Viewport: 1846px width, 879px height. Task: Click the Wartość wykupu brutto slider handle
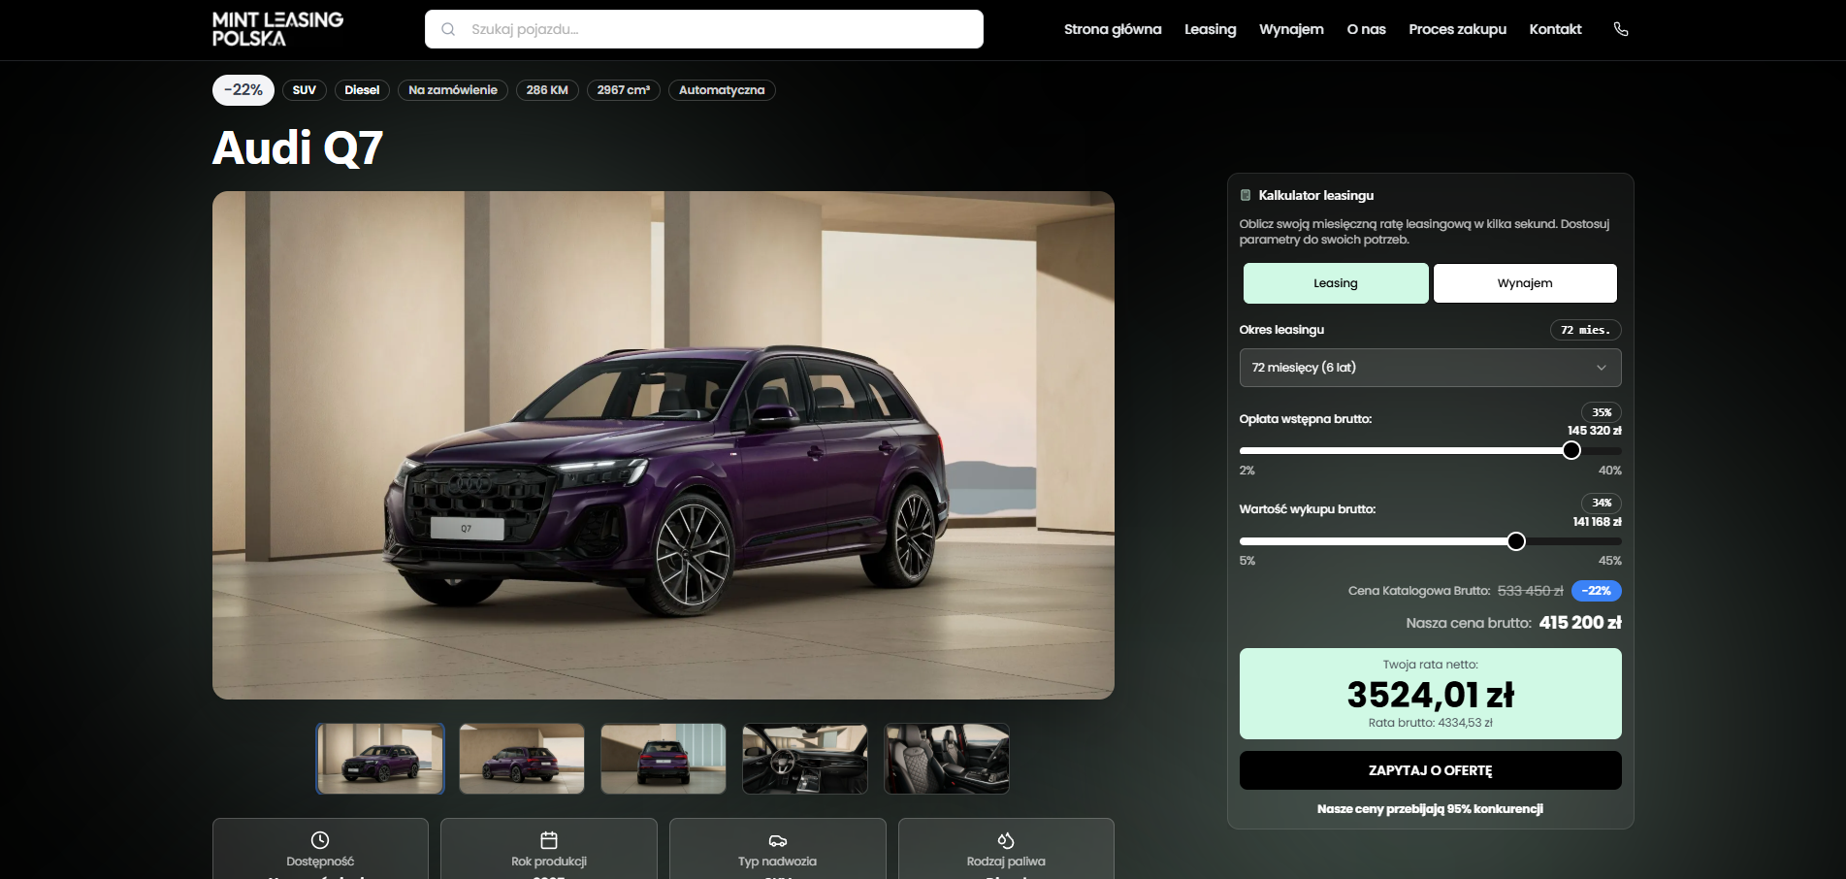coord(1516,541)
